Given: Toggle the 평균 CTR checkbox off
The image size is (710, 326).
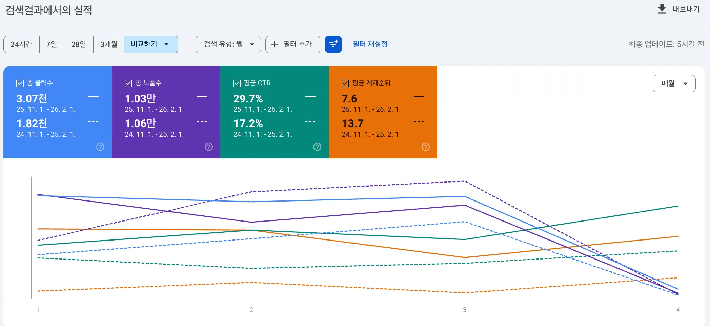Looking at the screenshot, I should tap(236, 83).
